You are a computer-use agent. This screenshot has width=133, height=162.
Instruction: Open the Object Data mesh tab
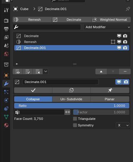pos(6,117)
